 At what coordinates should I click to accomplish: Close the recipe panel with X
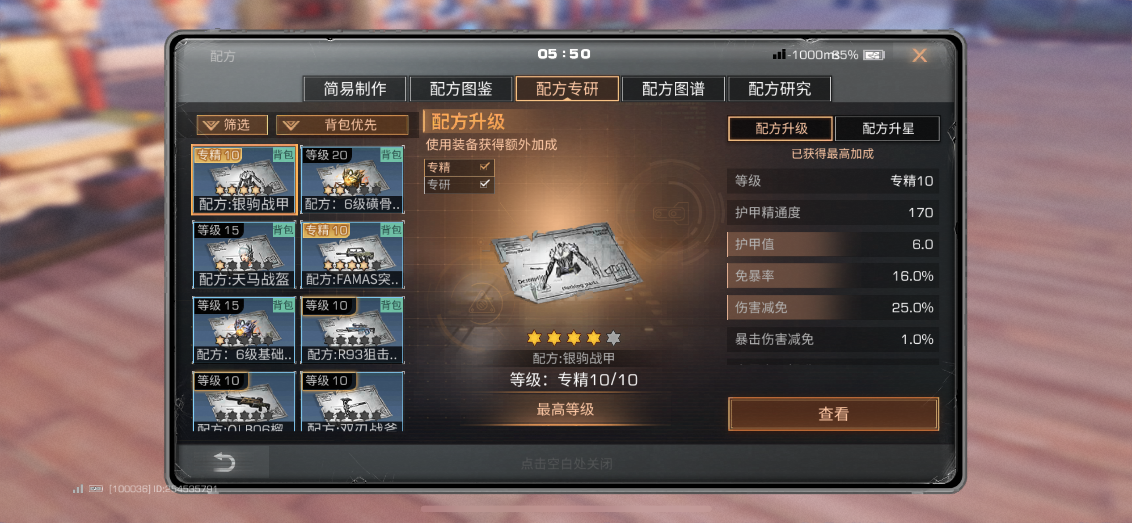[x=919, y=55]
